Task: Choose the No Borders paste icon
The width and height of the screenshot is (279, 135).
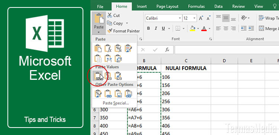Action: coord(98,58)
